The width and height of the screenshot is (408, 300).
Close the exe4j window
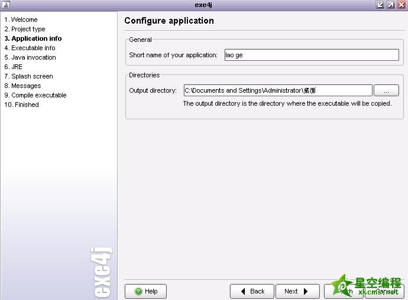tap(401, 5)
